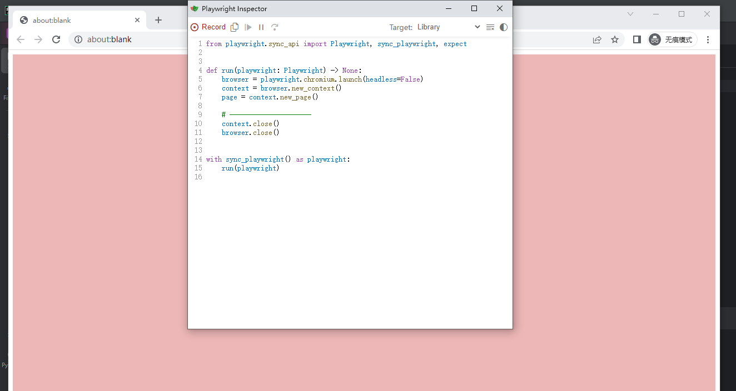The width and height of the screenshot is (736, 391).
Task: Click the 'Target:' label in Inspector
Action: point(401,27)
